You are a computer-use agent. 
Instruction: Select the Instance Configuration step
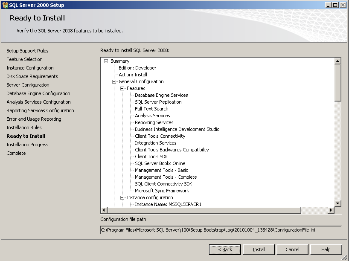tap(30, 68)
